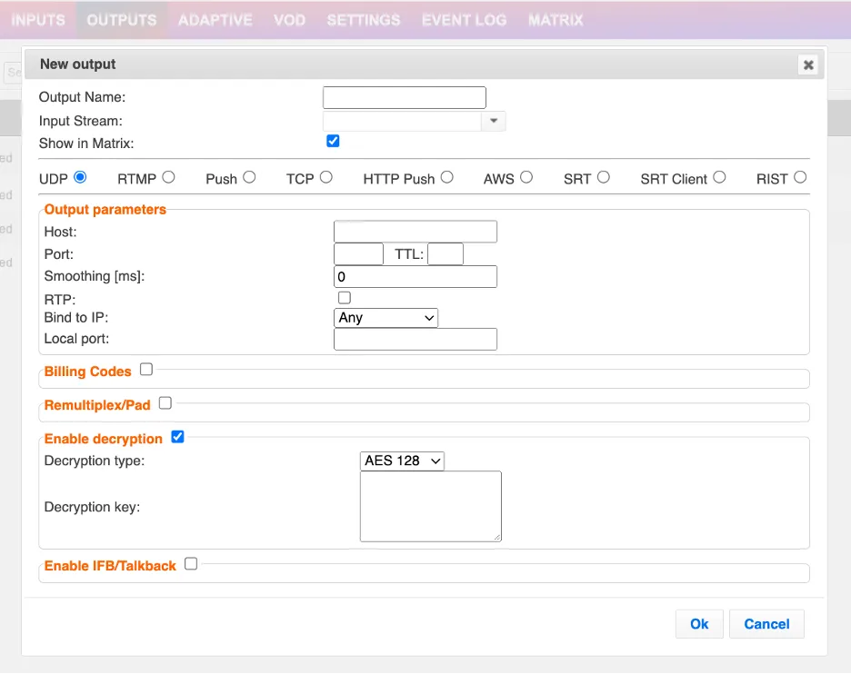Click the Ok button
Image resolution: width=851 pixels, height=674 pixels.
(x=699, y=624)
